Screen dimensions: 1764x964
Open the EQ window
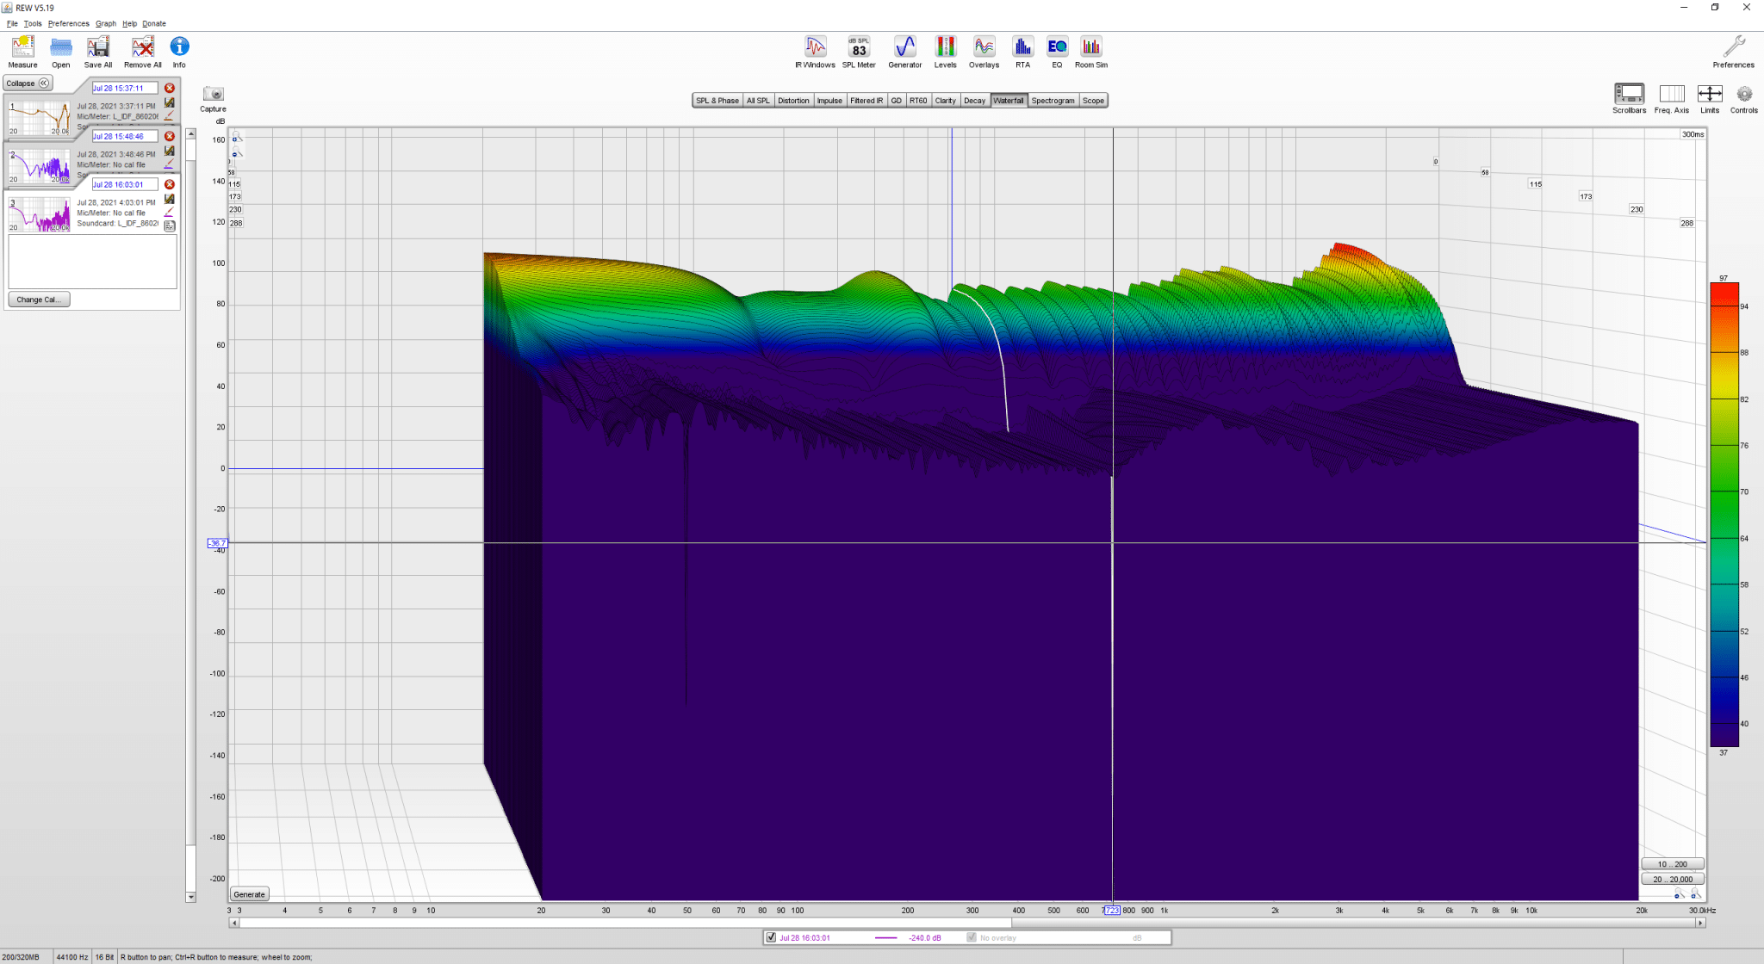(1057, 53)
